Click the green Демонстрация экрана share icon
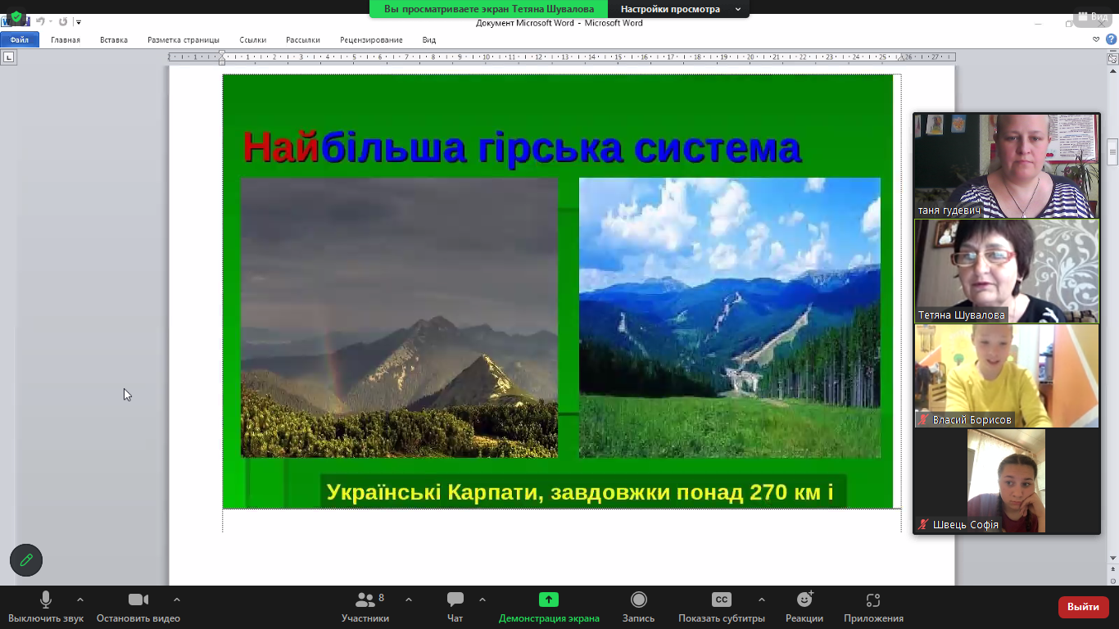Image resolution: width=1119 pixels, height=629 pixels. click(549, 600)
